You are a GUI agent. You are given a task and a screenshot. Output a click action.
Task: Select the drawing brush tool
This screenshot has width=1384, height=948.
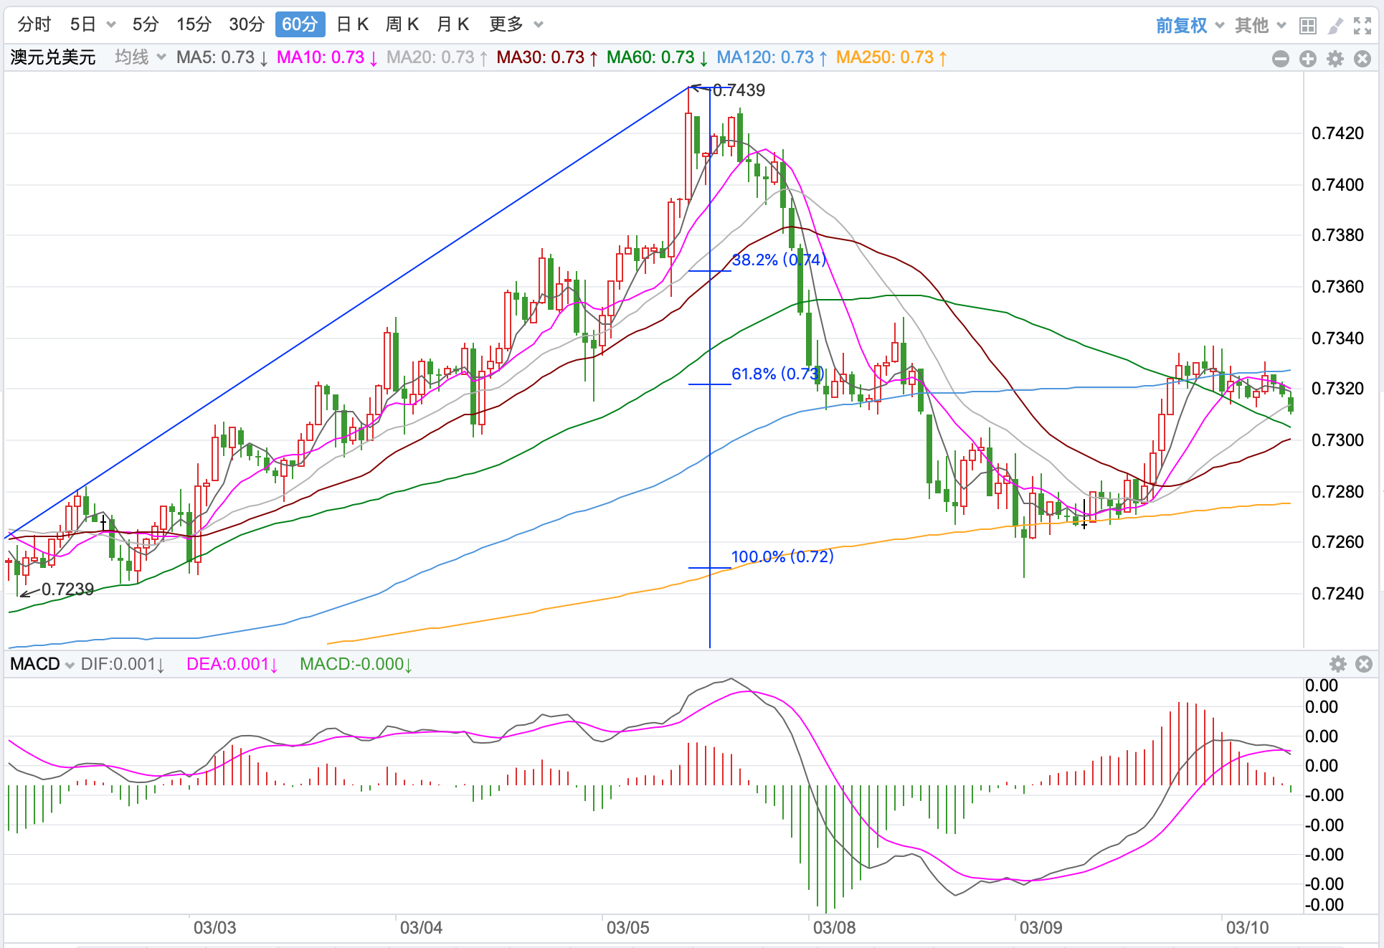pos(1335,26)
